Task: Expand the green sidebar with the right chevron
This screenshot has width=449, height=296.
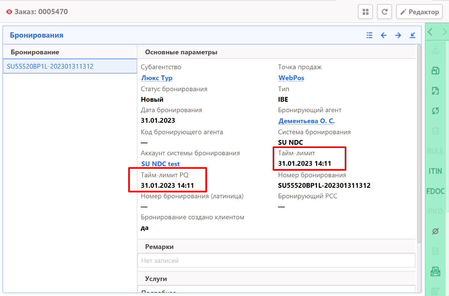Action: tap(445, 32)
